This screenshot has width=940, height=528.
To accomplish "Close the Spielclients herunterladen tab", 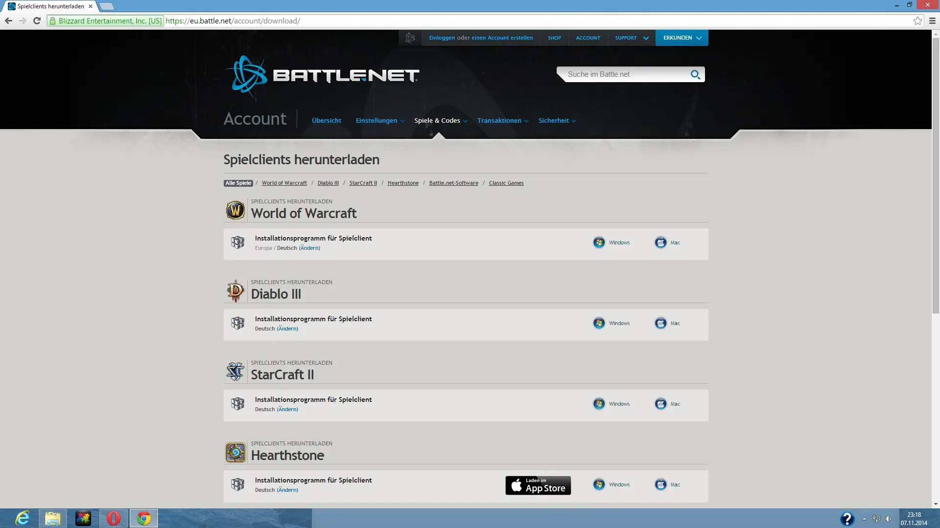I will [91, 6].
